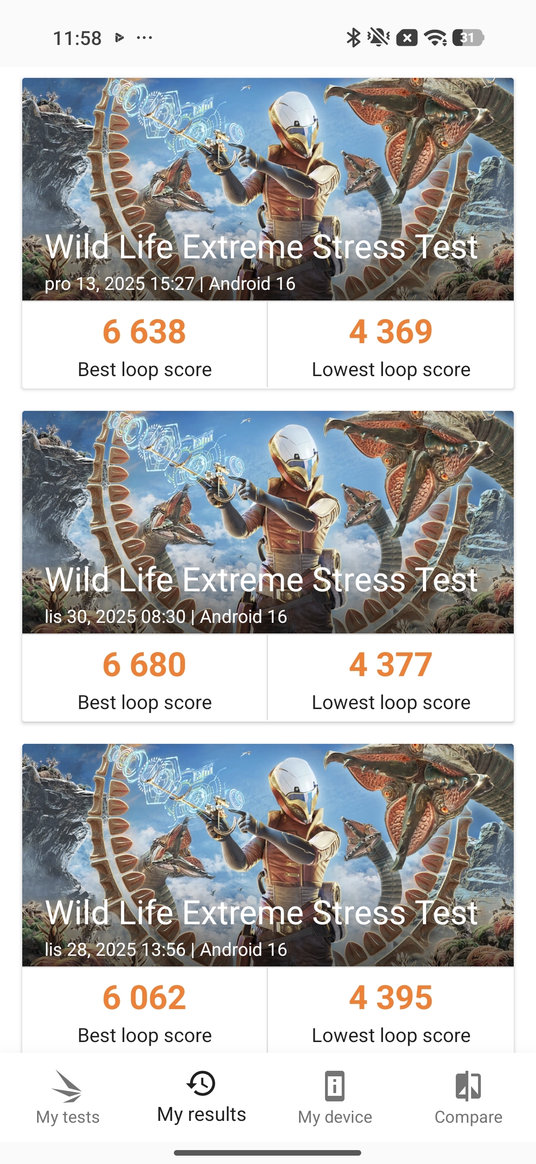Tap the 4 377 lowest loop score
Screen dimensions: 536x1164
click(391, 665)
